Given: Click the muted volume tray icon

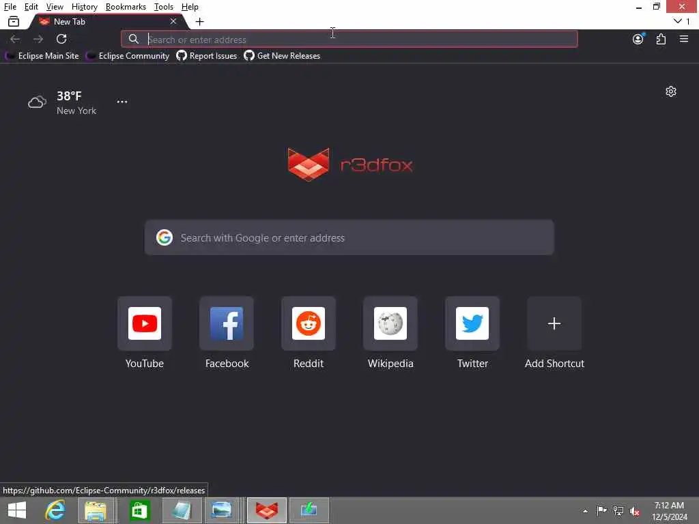Looking at the screenshot, I should click(634, 511).
